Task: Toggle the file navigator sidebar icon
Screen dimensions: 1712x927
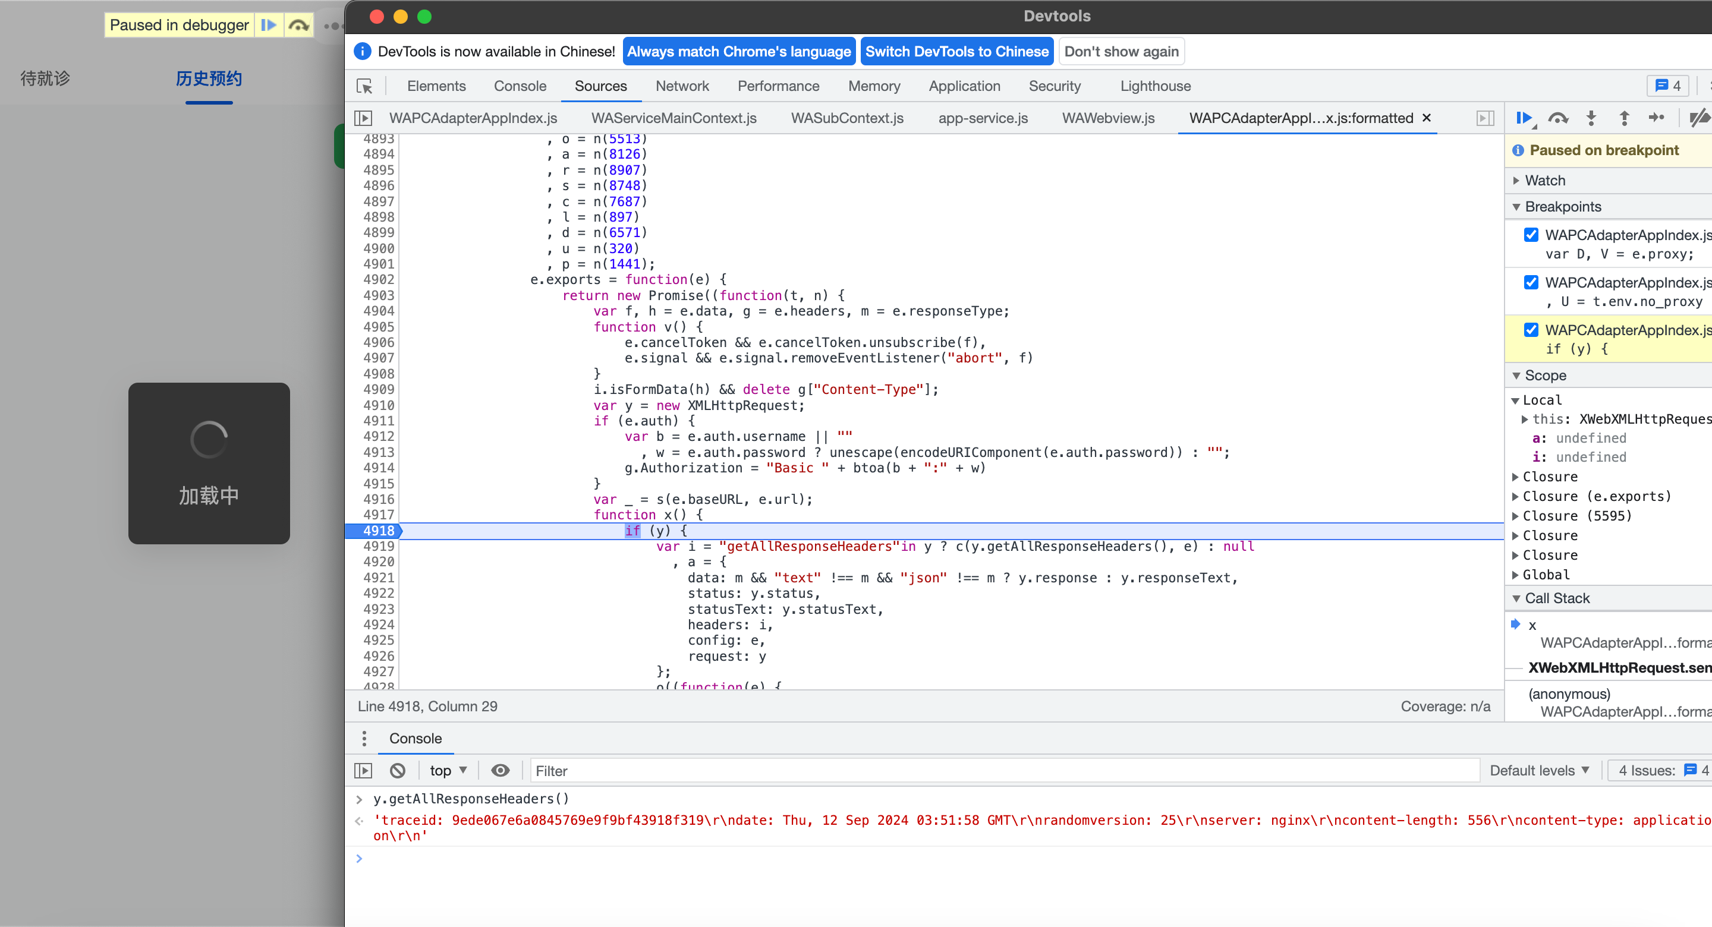Action: coord(363,118)
